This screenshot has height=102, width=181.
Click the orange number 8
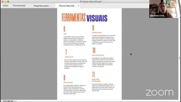64,78
